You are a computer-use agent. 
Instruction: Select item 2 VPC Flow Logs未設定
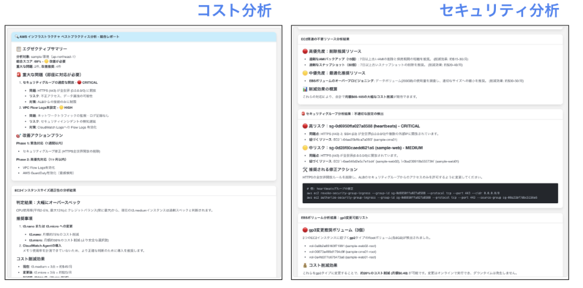point(48,108)
